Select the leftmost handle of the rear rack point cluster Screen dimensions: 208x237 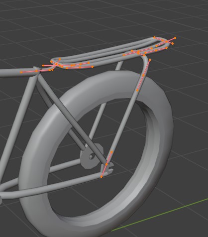pos(124,55)
